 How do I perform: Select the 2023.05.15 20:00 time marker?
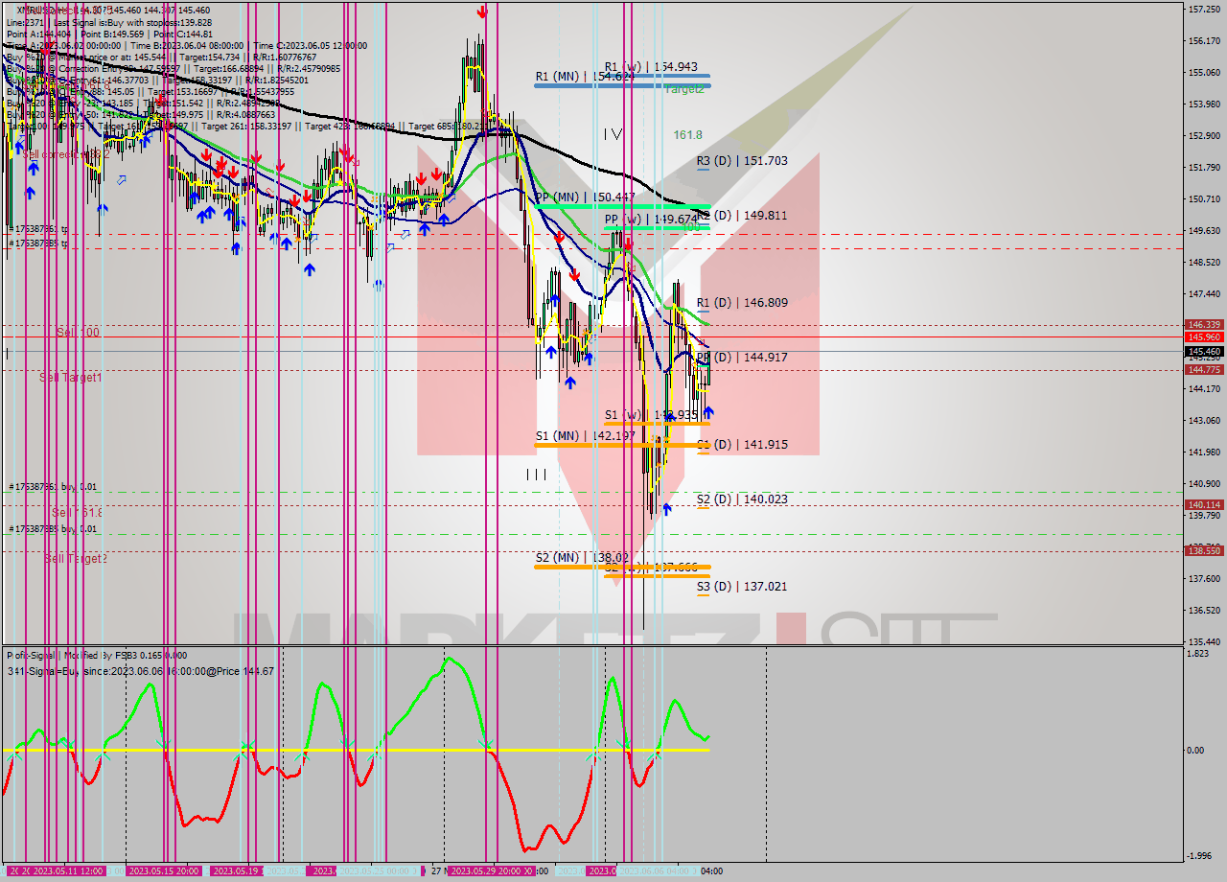tap(164, 871)
